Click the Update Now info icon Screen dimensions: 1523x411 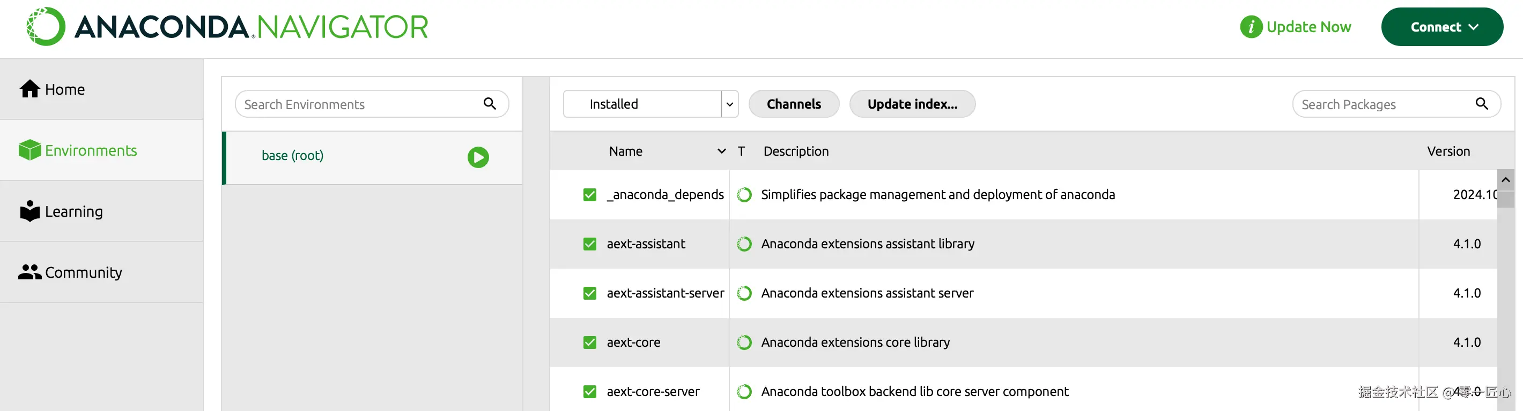point(1251,27)
